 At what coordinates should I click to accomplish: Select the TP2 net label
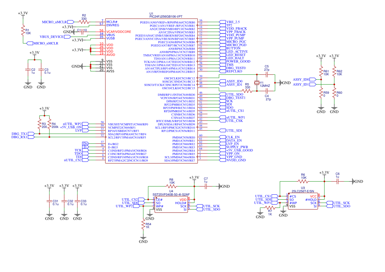tap(226, 25)
